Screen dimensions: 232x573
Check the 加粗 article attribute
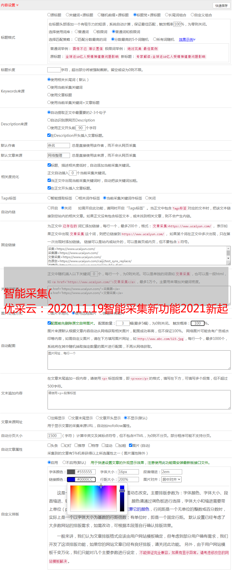[x=117, y=446]
